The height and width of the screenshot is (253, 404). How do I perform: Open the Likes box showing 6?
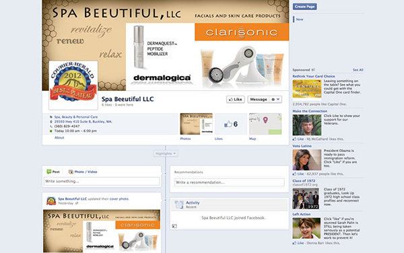pos(231,124)
